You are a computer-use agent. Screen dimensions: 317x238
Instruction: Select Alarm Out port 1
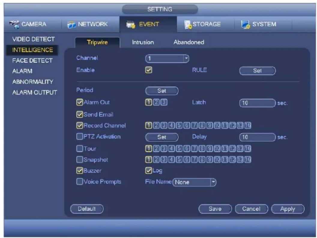tap(149, 102)
